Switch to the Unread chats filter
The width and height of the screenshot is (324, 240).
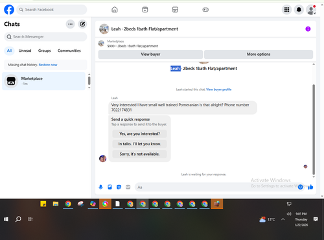pyautogui.click(x=25, y=51)
